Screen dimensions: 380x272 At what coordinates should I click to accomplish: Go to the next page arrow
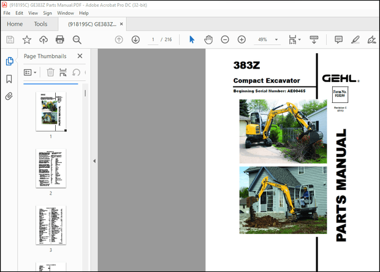tap(135, 39)
